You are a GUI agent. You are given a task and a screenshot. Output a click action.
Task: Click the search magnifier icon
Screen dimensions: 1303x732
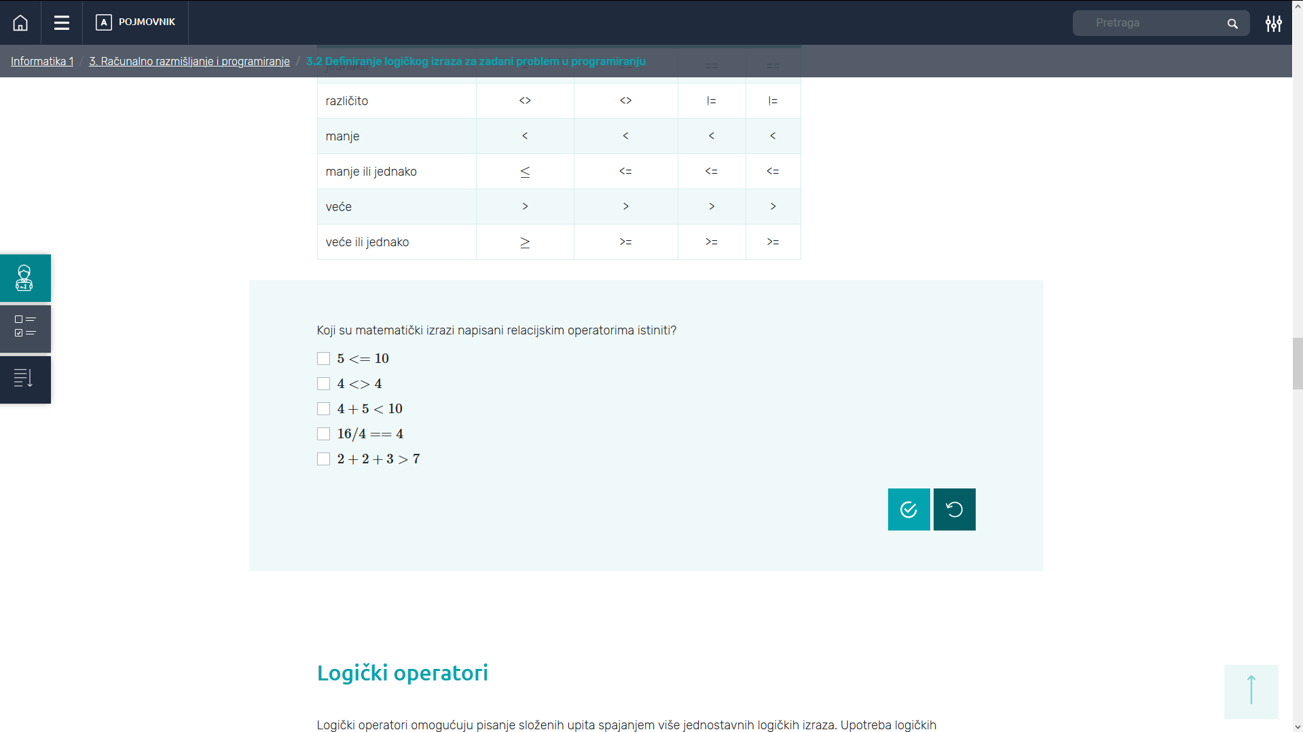point(1232,24)
